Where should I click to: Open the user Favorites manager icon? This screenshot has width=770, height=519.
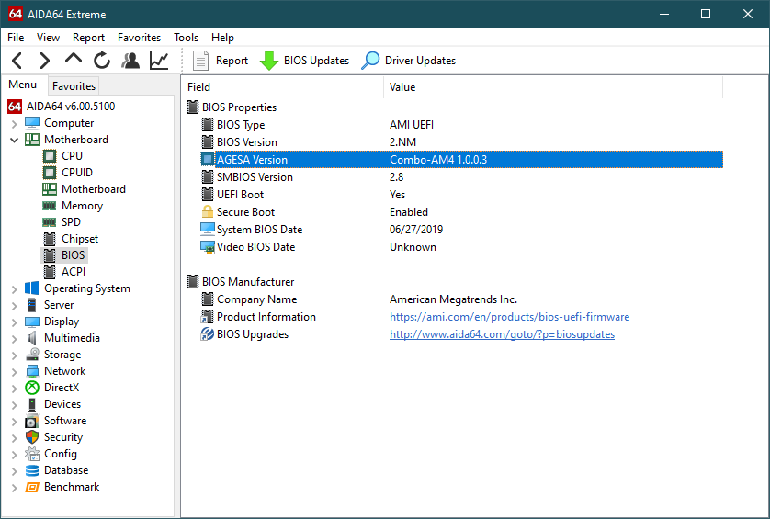pos(130,61)
